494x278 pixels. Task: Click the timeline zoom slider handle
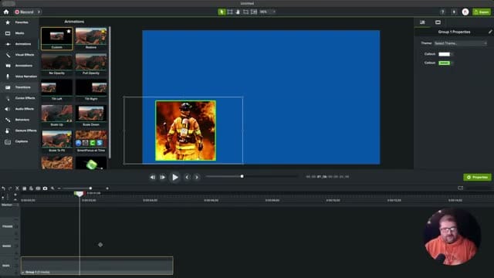90,188
